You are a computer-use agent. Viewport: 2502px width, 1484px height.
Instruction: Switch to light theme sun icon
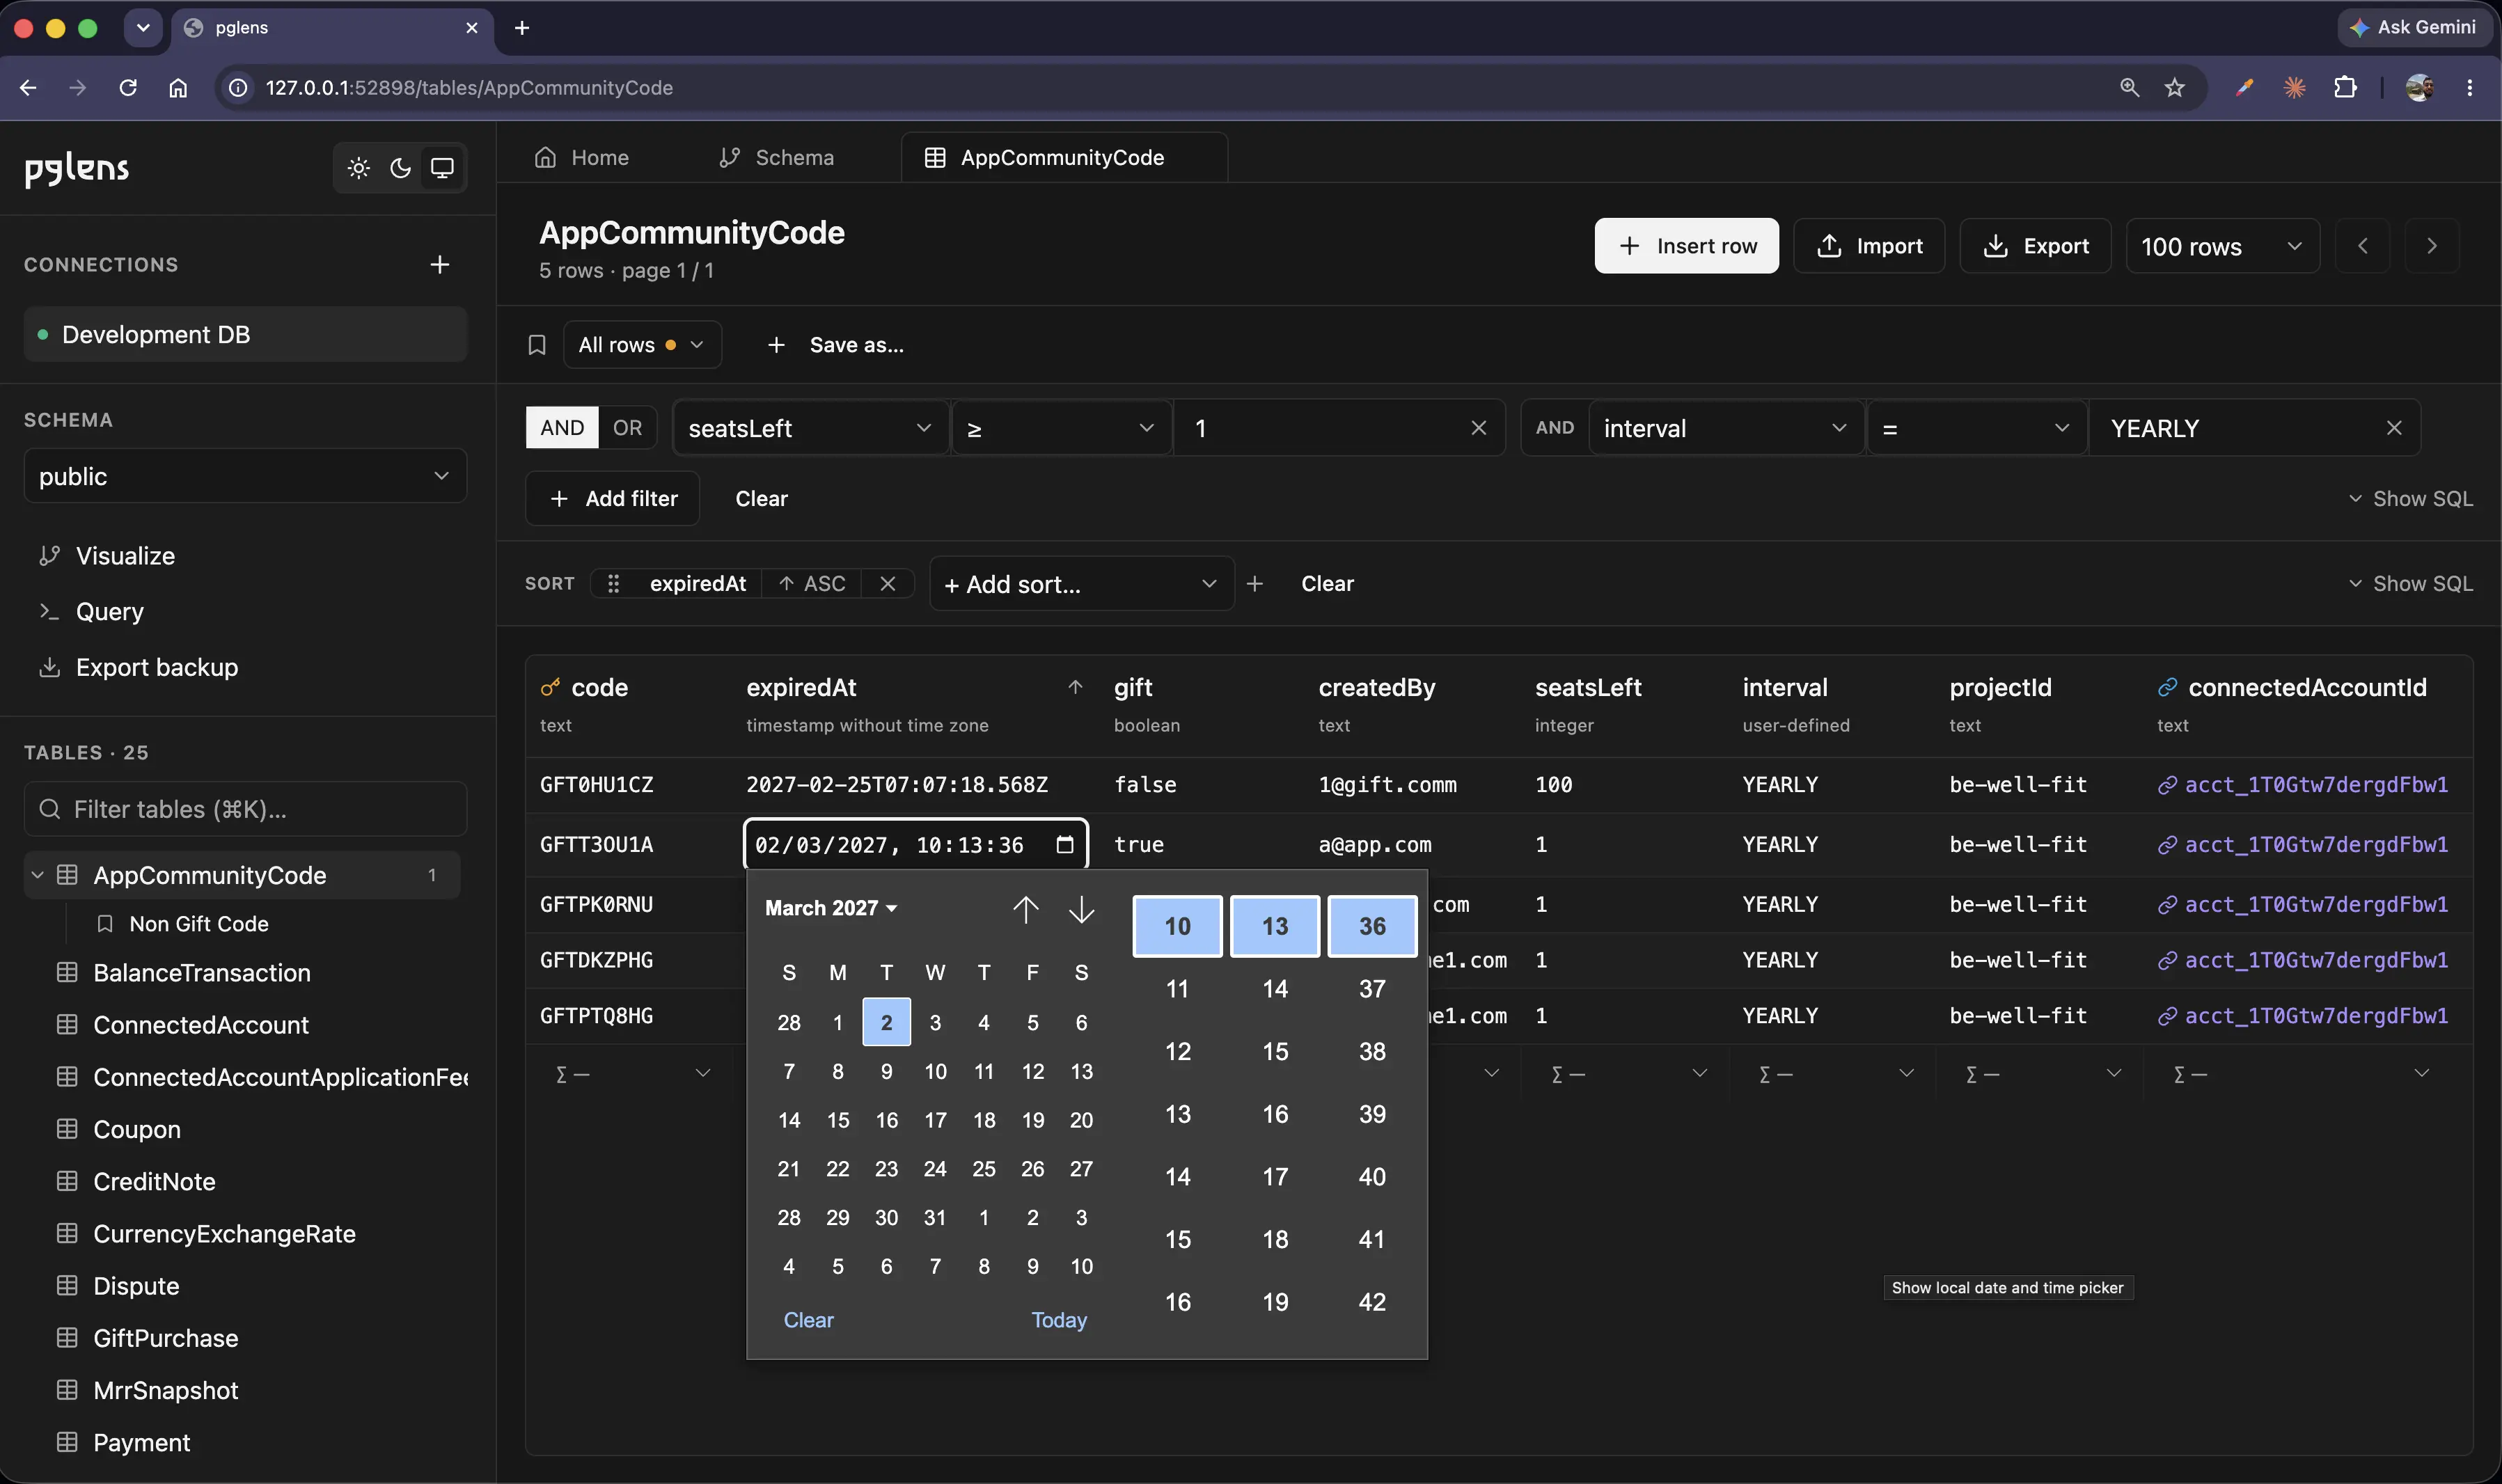pos(358,168)
